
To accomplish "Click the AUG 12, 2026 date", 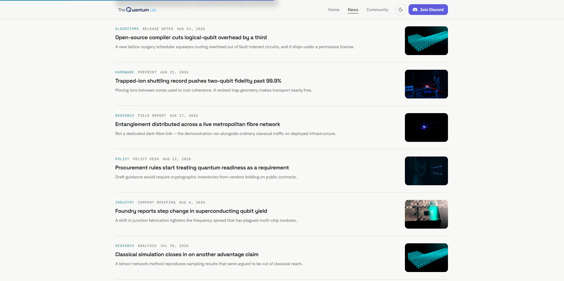I will [177, 159].
